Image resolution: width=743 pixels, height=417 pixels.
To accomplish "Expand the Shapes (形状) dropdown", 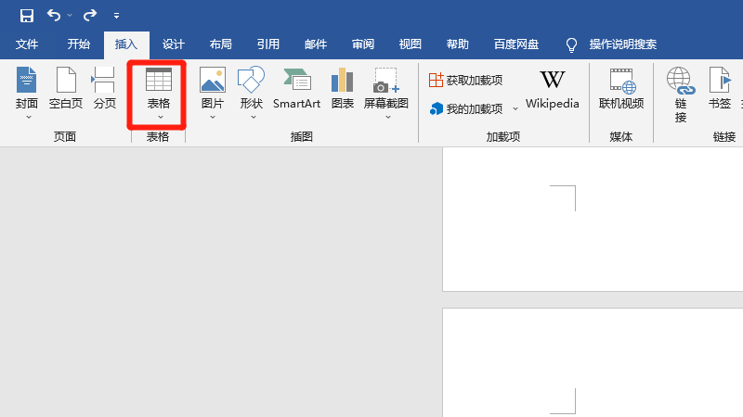I will pyautogui.click(x=253, y=117).
